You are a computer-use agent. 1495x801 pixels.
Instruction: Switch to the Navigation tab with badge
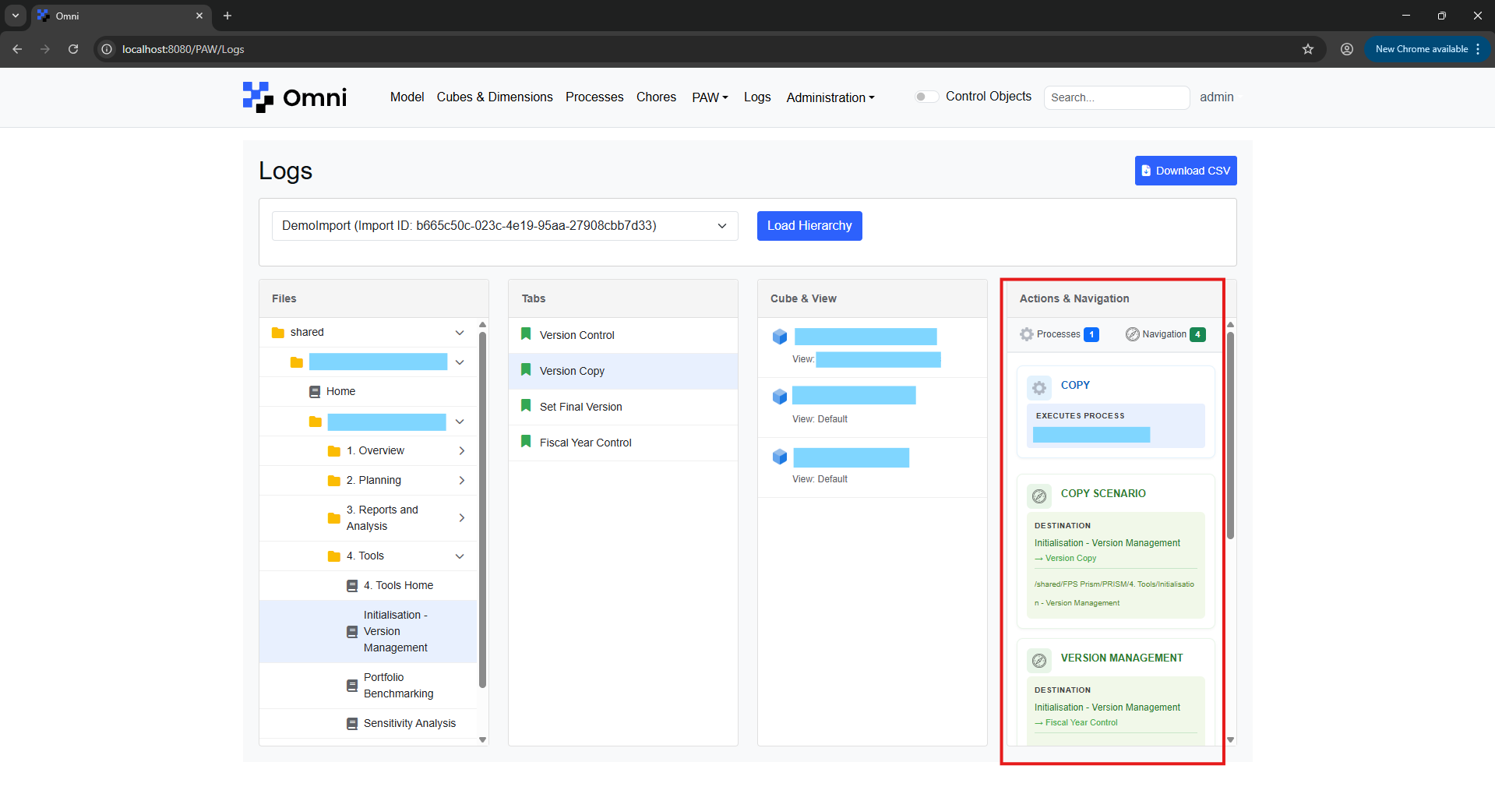[1165, 334]
